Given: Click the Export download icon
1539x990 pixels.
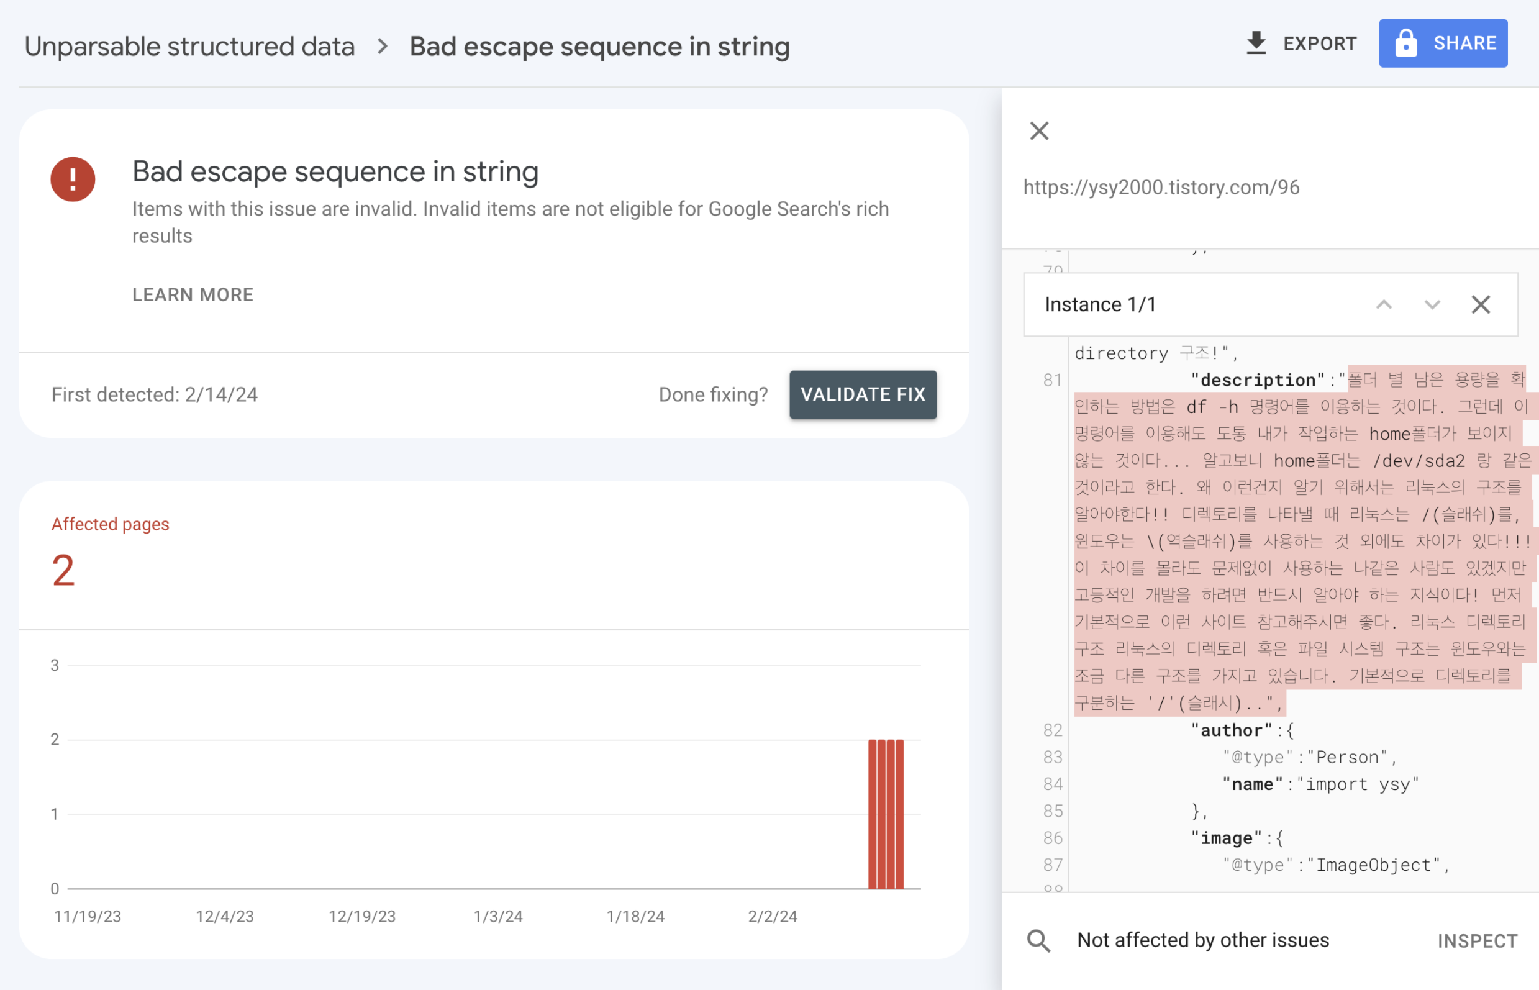Looking at the screenshot, I should 1256,43.
